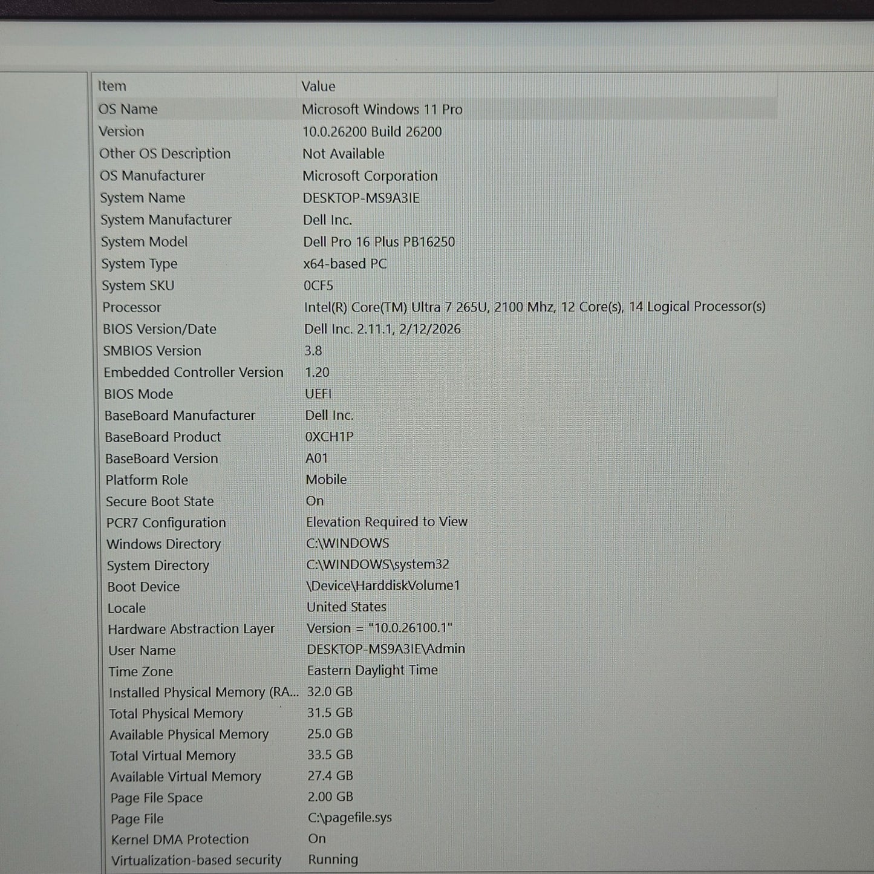Select the BIOS Version/Date row label
This screenshot has height=874, width=874.
160,329
